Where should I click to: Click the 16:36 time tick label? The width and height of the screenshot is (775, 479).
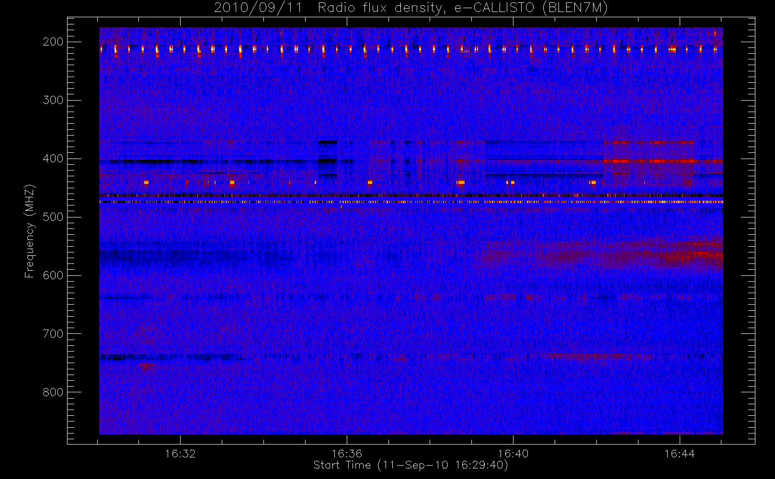[x=347, y=454]
